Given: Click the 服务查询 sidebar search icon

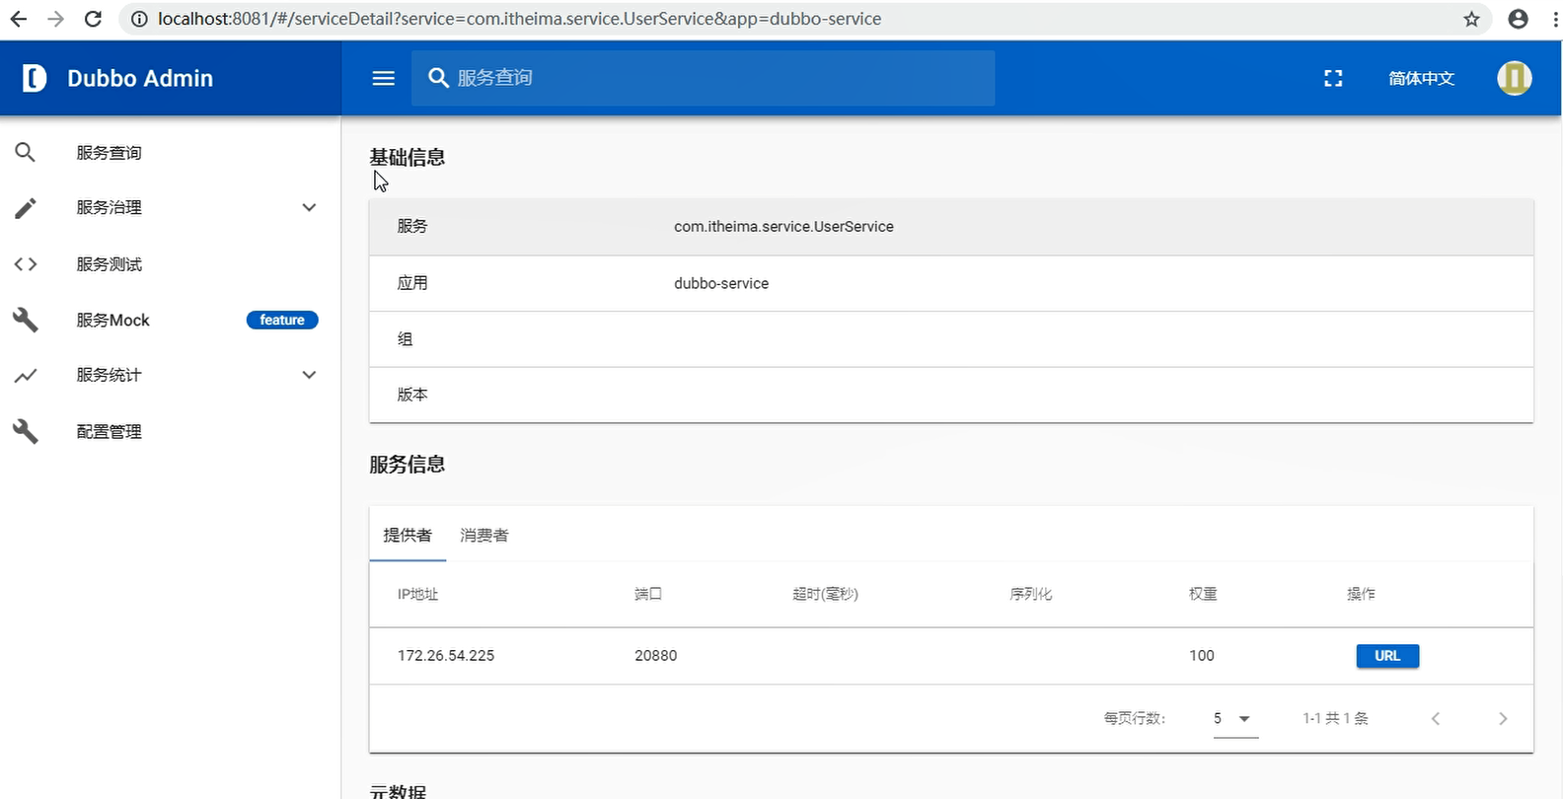Looking at the screenshot, I should (x=26, y=152).
